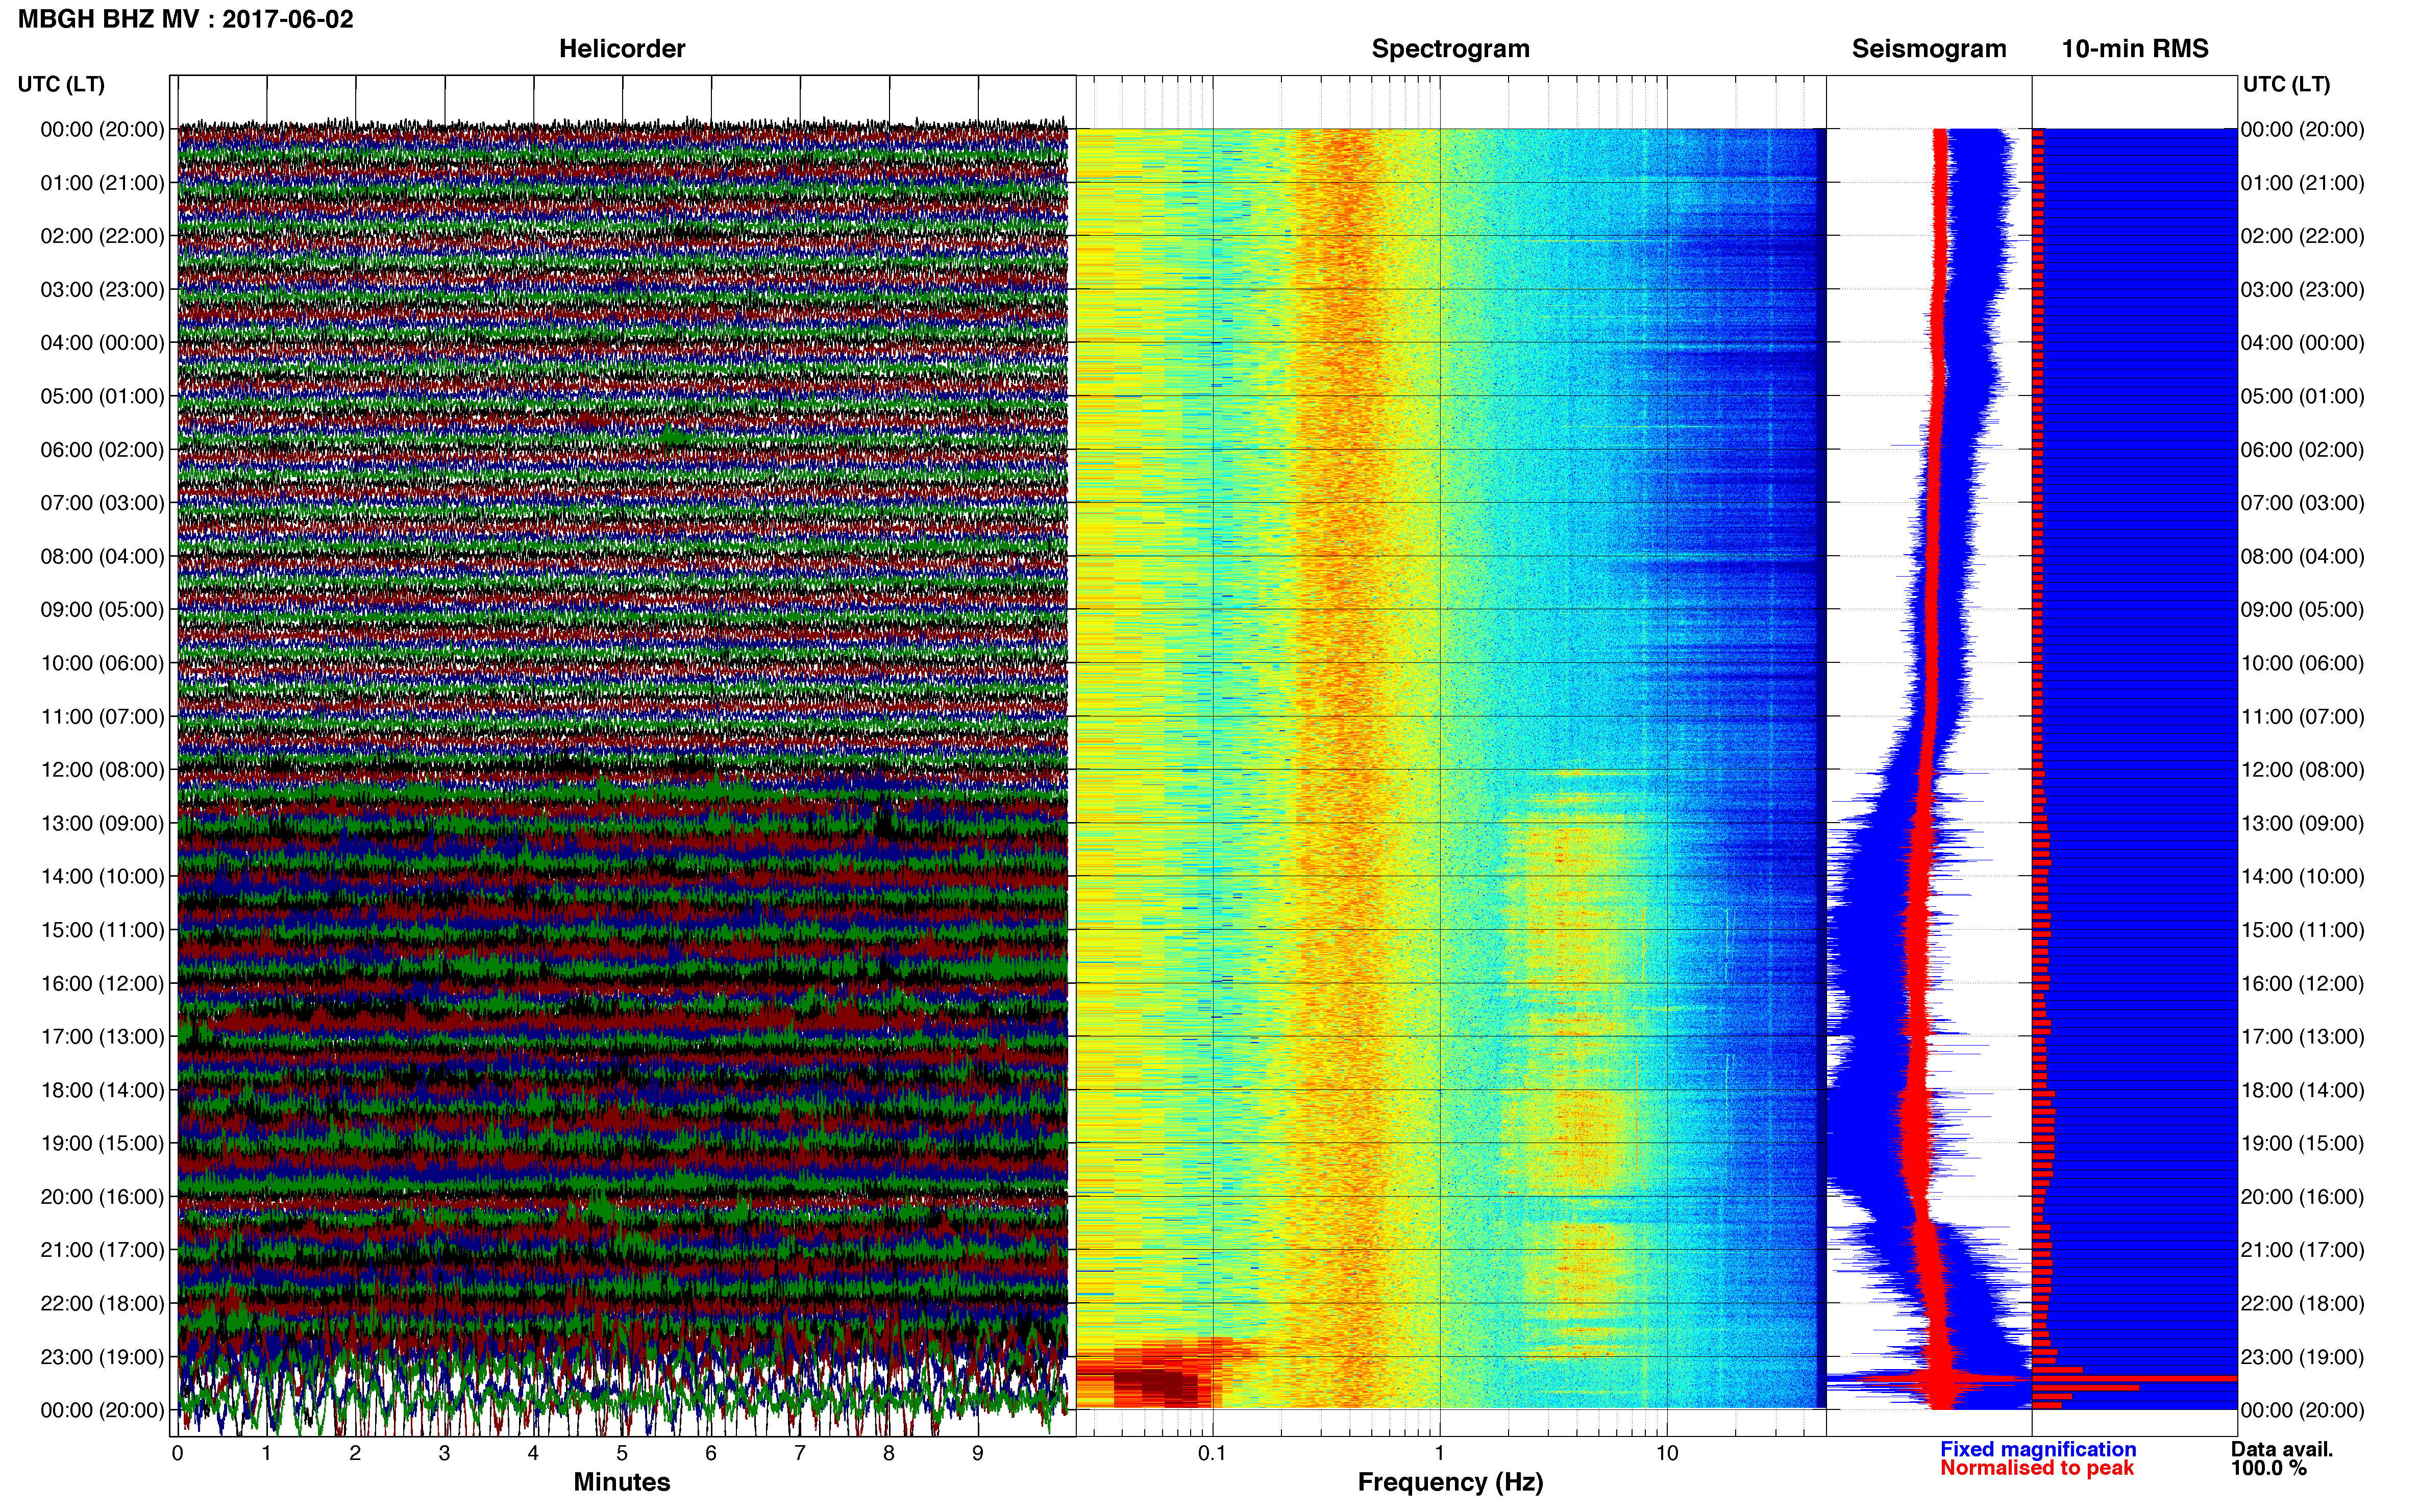Click the blue 'Fixed magnification' legend text
This screenshot has height=1512, width=2419.
(2038, 1449)
